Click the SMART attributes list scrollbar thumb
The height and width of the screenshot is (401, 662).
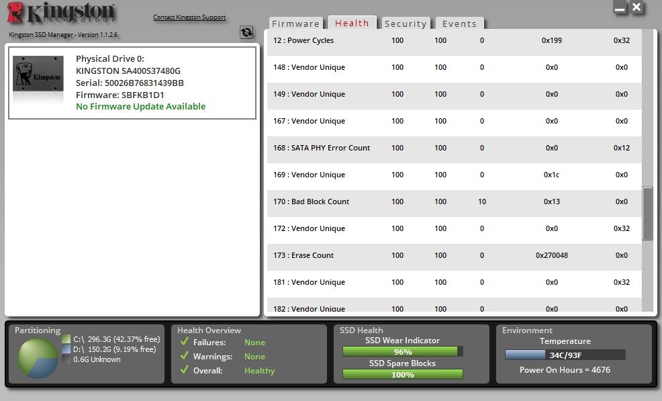coord(647,214)
